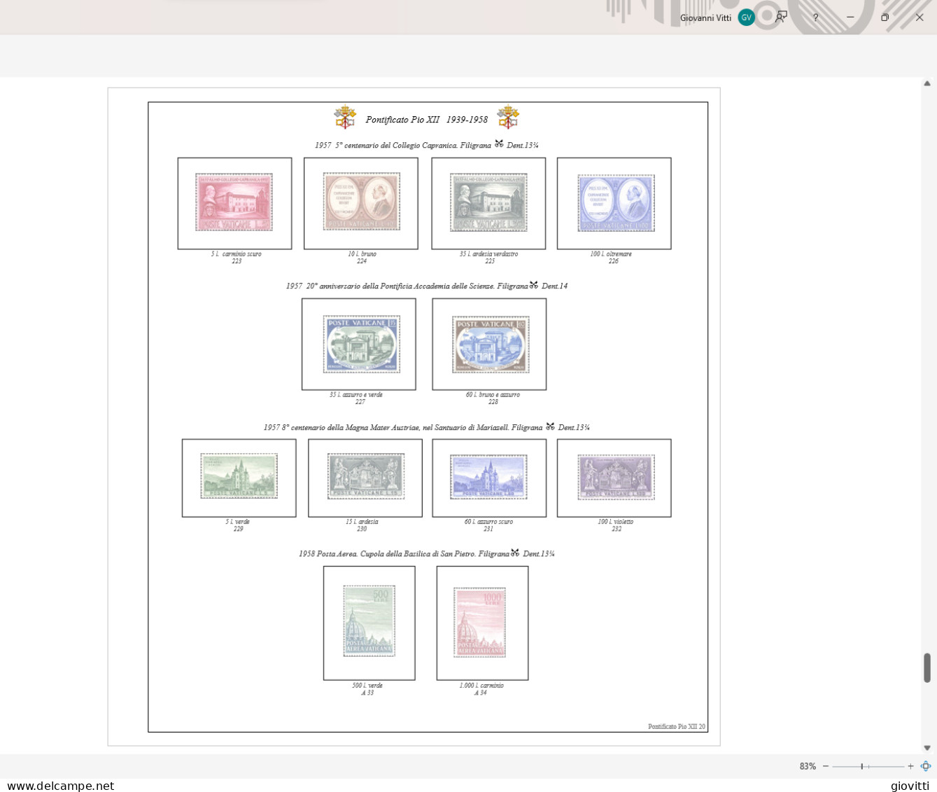Screen dimensions: 937x792
Task: Click the 1.000 L. carminio caption text
Action: 481,686
